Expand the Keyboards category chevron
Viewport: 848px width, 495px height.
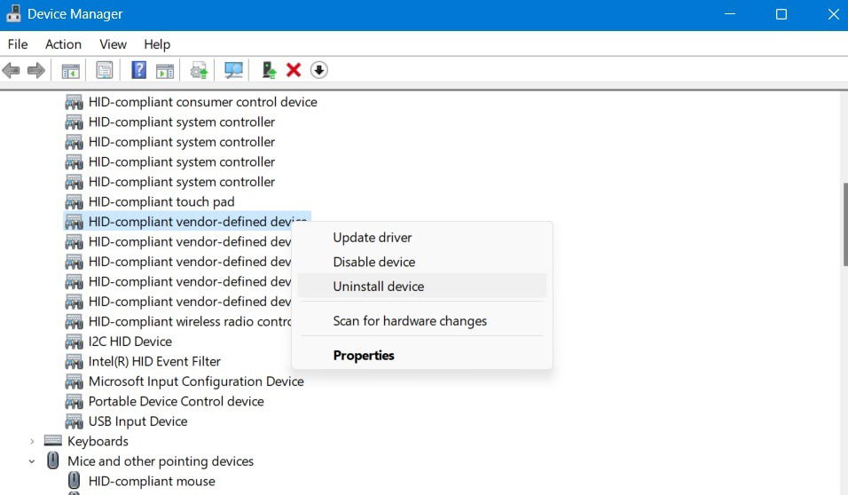32,442
